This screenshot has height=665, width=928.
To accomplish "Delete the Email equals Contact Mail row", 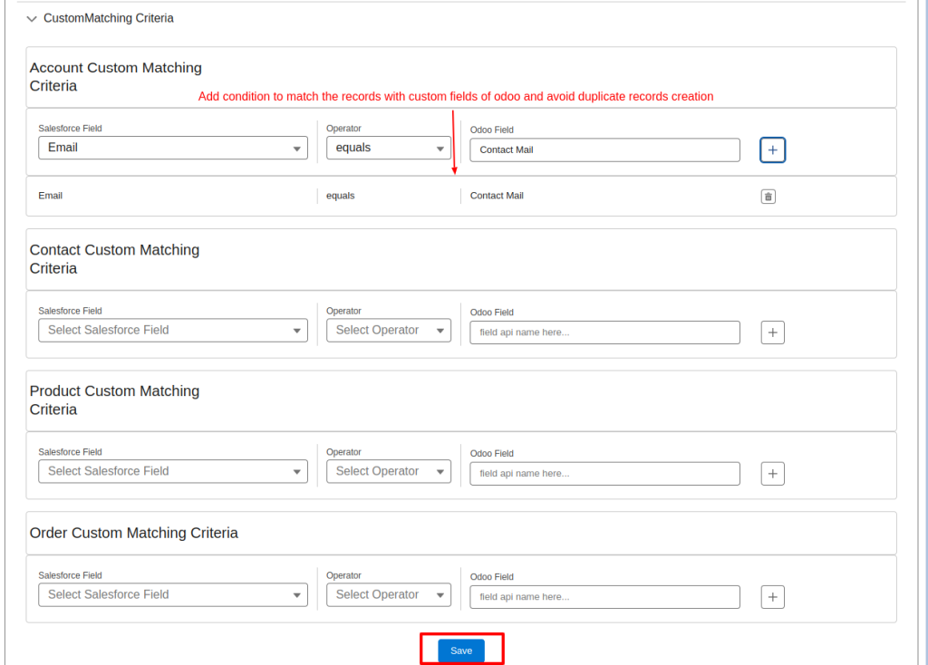I will [768, 197].
